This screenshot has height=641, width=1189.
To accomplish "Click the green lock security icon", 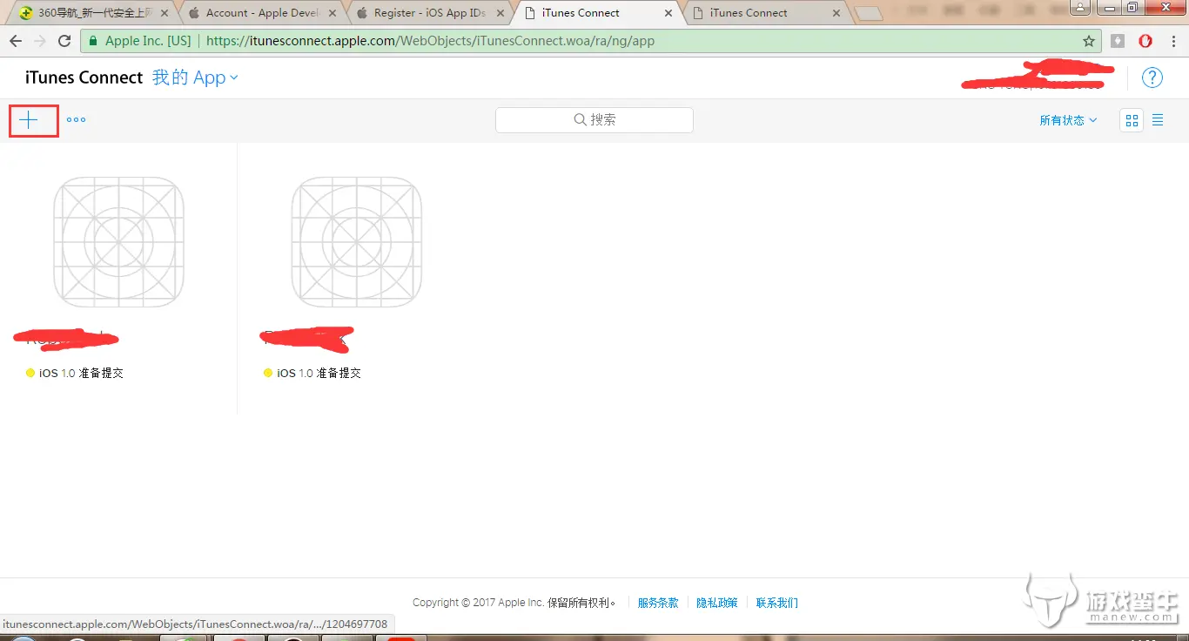I will point(93,41).
